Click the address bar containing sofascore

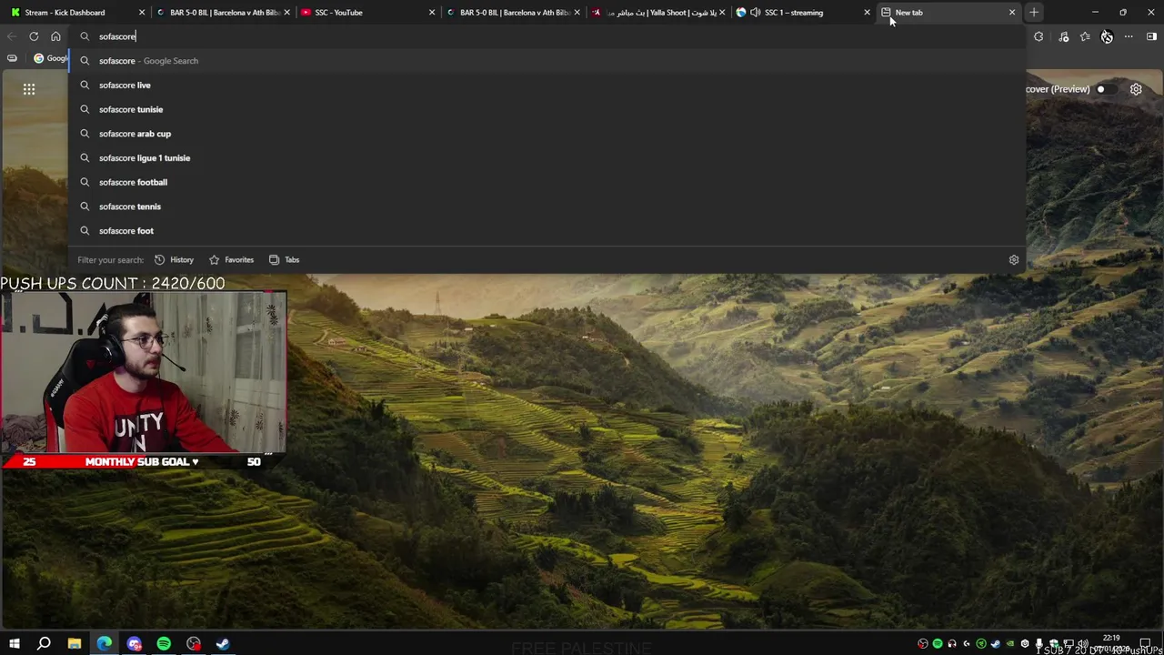[546, 36]
